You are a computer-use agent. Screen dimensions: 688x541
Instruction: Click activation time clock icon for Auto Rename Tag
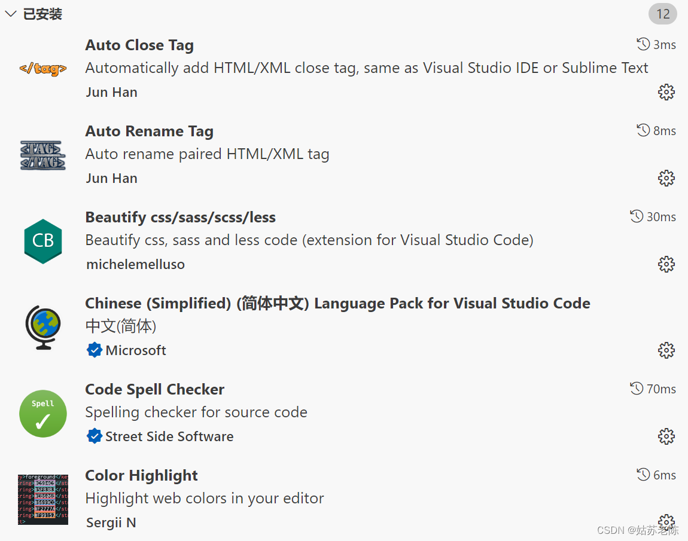pos(643,130)
